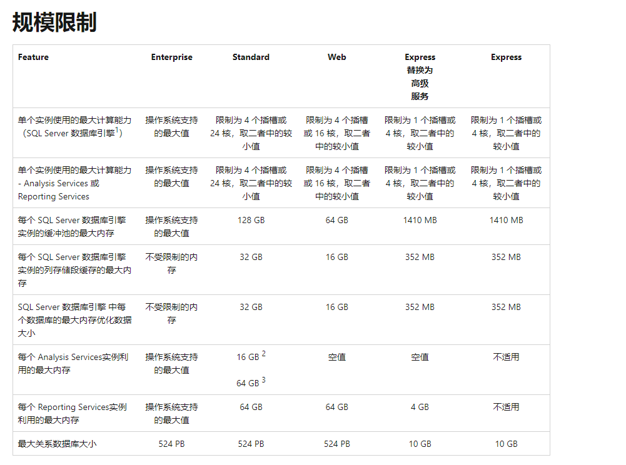Click the Express 替换为高级服务 column header
This screenshot has width=626, height=465.
click(420, 77)
